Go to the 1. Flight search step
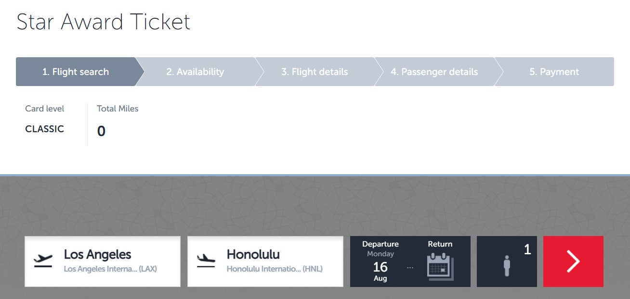The width and height of the screenshot is (630, 299). (76, 72)
